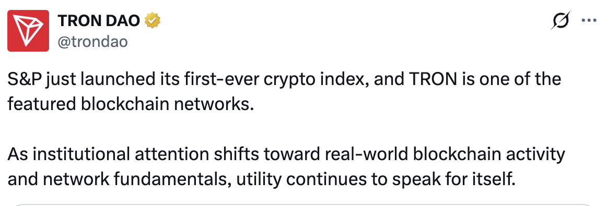
Task: Open the three-dot more options menu
Action: [589, 20]
